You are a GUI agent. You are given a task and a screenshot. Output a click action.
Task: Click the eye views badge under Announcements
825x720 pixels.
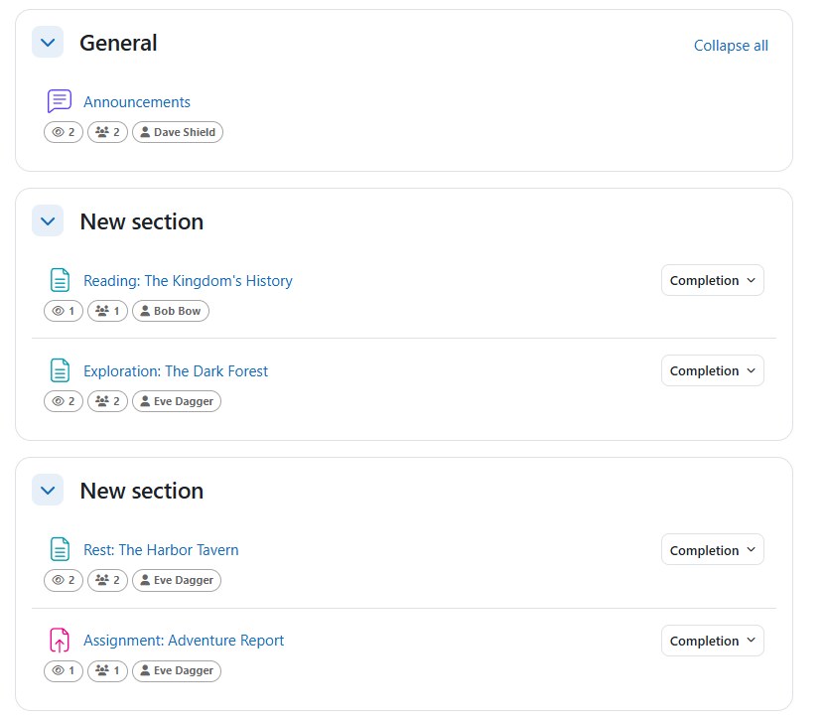pyautogui.click(x=64, y=132)
